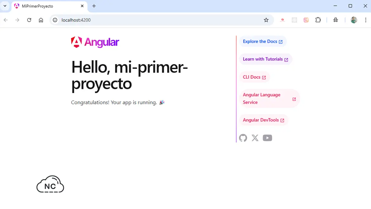Open the Learn with Tutorials link

(265, 59)
